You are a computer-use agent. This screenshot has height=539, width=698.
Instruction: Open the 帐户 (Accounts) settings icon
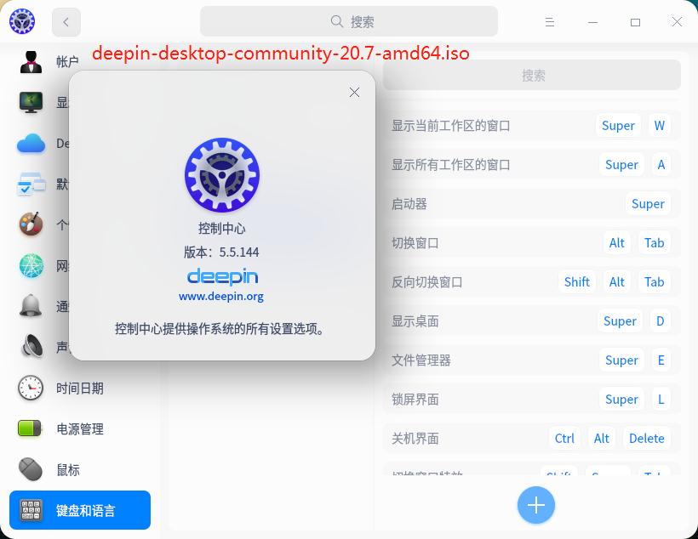pyautogui.click(x=31, y=60)
